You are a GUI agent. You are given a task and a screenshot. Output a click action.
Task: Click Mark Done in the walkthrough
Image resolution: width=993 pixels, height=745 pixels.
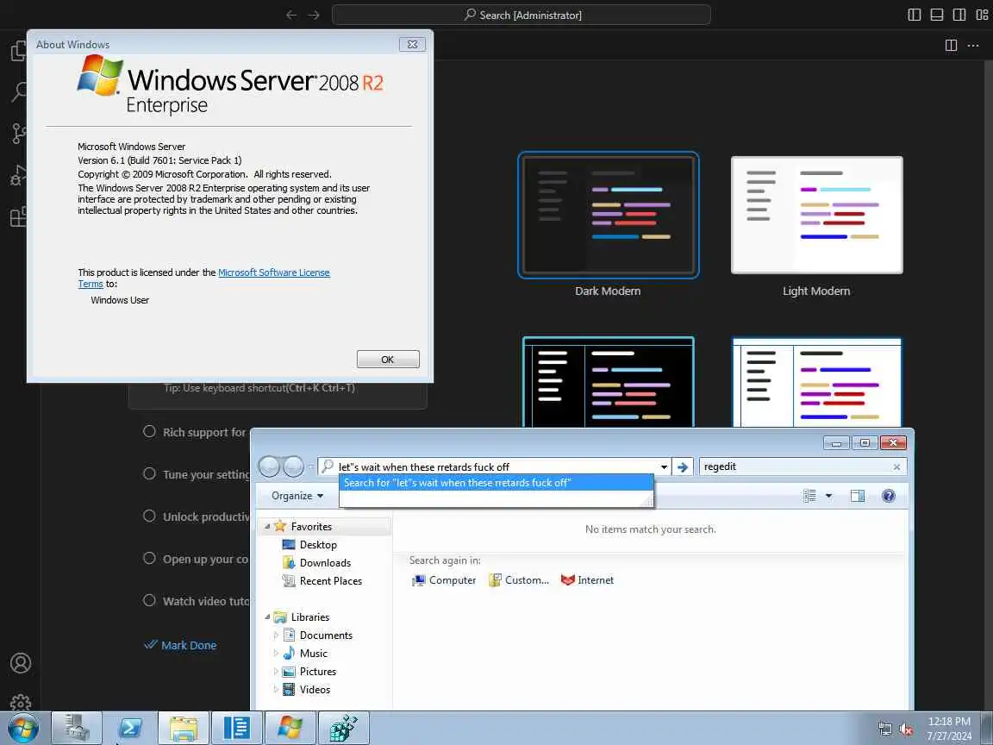(180, 645)
